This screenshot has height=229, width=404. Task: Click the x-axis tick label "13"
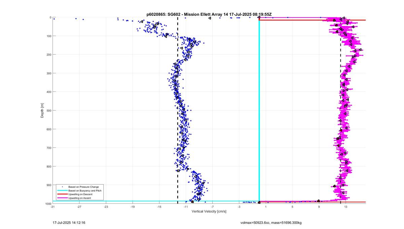pyautogui.click(x=346, y=207)
